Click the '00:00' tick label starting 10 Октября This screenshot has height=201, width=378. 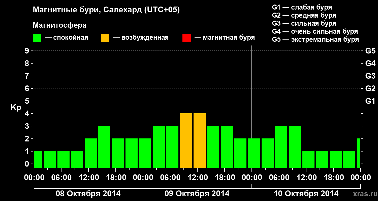click(x=252, y=178)
